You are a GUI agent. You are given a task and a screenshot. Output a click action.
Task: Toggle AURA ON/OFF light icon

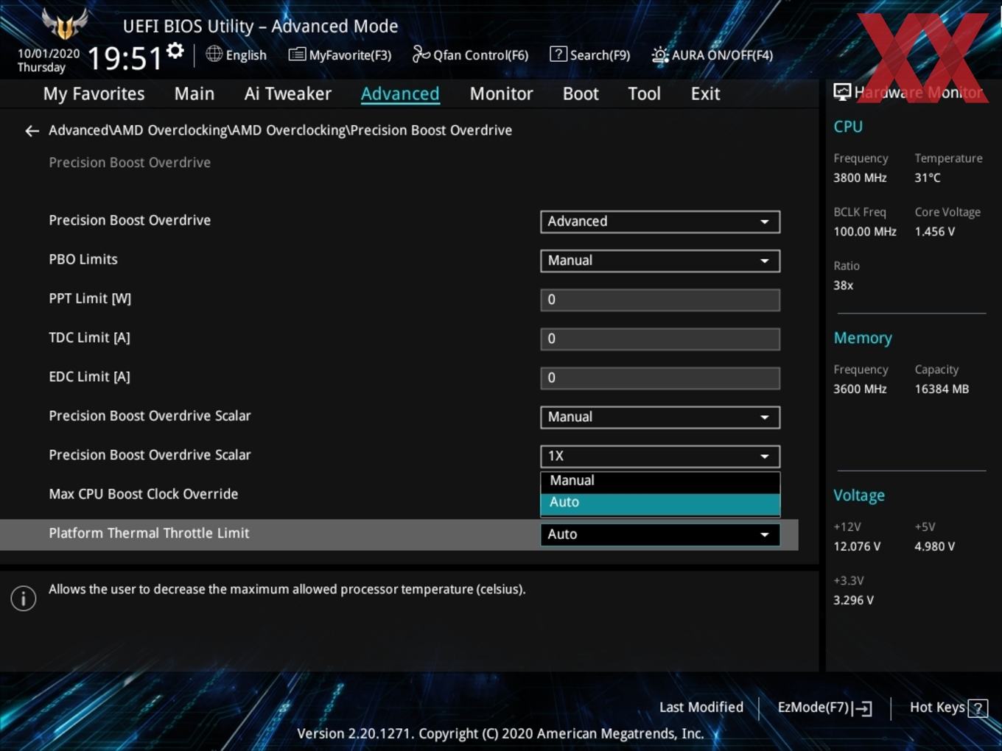(660, 54)
